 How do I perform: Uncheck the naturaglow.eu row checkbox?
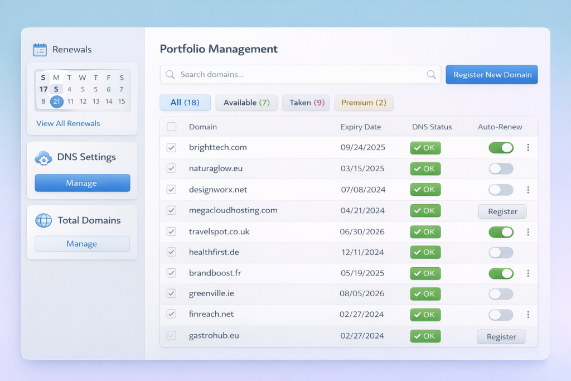coord(172,168)
